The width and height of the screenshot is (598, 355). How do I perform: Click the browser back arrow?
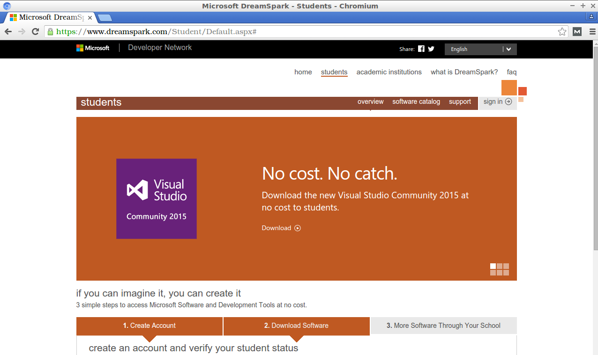8,31
